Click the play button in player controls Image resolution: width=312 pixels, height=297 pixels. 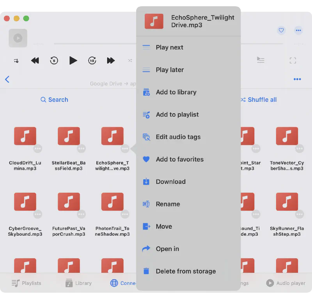pos(73,60)
